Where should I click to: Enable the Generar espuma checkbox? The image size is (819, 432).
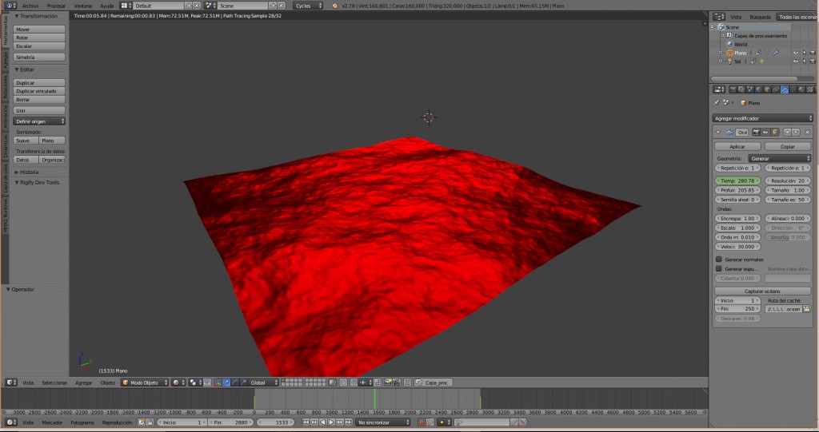(719, 268)
